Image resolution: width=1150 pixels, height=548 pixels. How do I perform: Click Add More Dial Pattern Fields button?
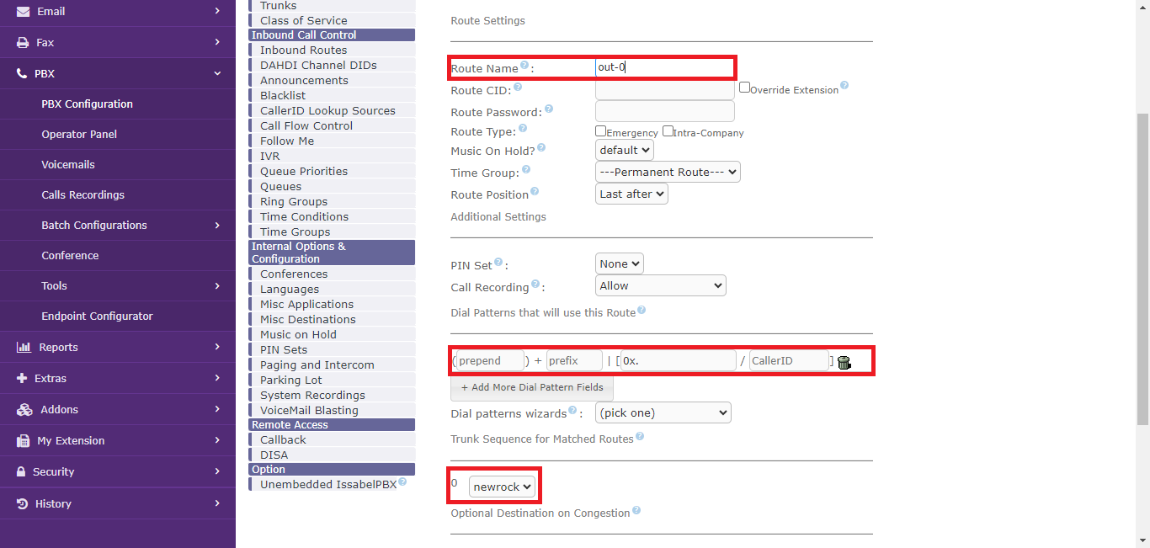click(532, 388)
